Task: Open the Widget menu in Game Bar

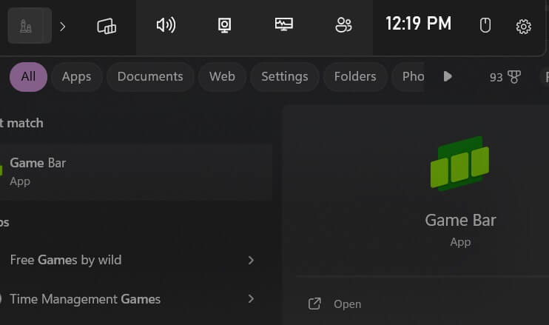Action: click(107, 26)
